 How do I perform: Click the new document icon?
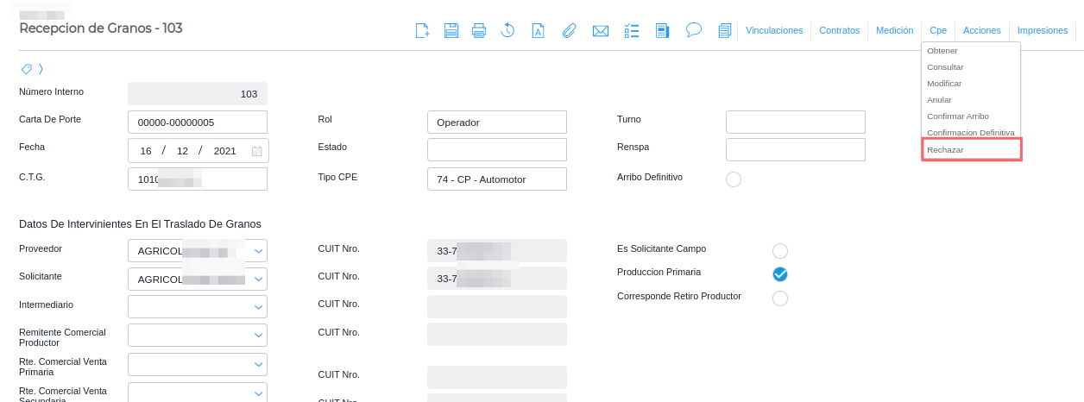(422, 31)
